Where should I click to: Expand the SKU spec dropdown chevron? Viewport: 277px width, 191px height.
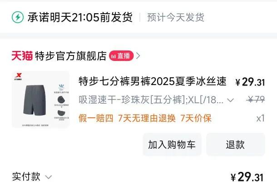(231, 100)
